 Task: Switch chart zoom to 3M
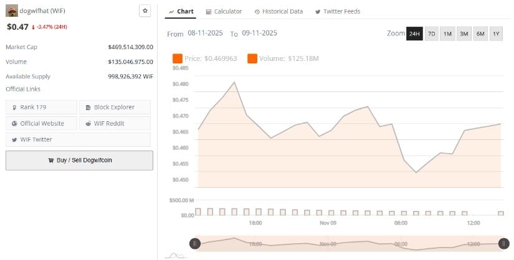click(464, 34)
